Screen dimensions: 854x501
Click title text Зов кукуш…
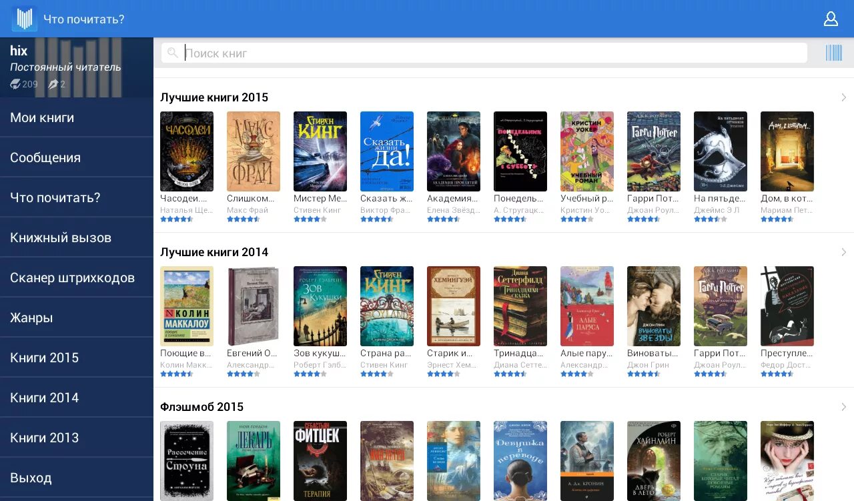[x=320, y=353]
